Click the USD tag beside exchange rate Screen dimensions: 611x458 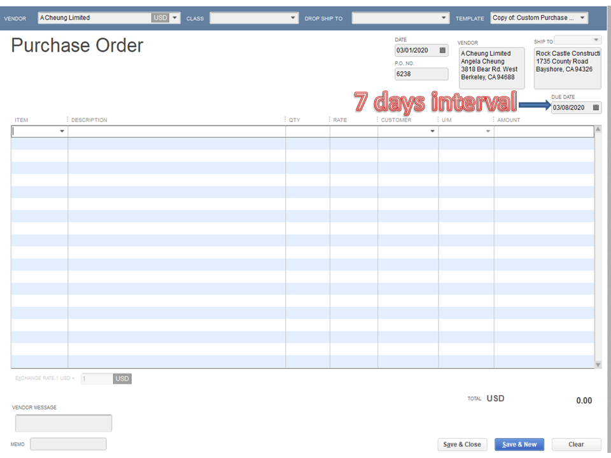click(122, 378)
